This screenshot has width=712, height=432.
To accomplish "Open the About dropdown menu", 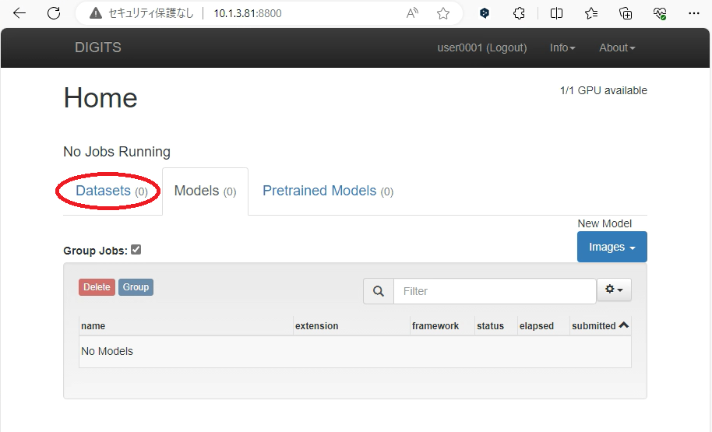I will [x=617, y=47].
